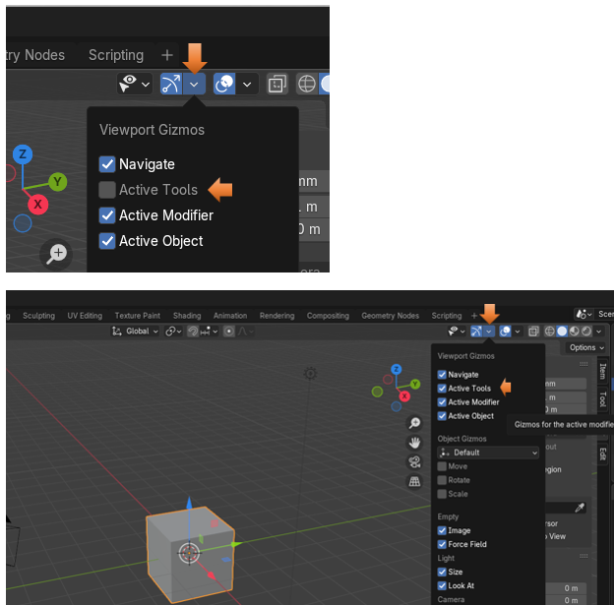Uncheck the Force Field gizmo checkbox
The width and height of the screenshot is (614, 605).
tap(442, 544)
